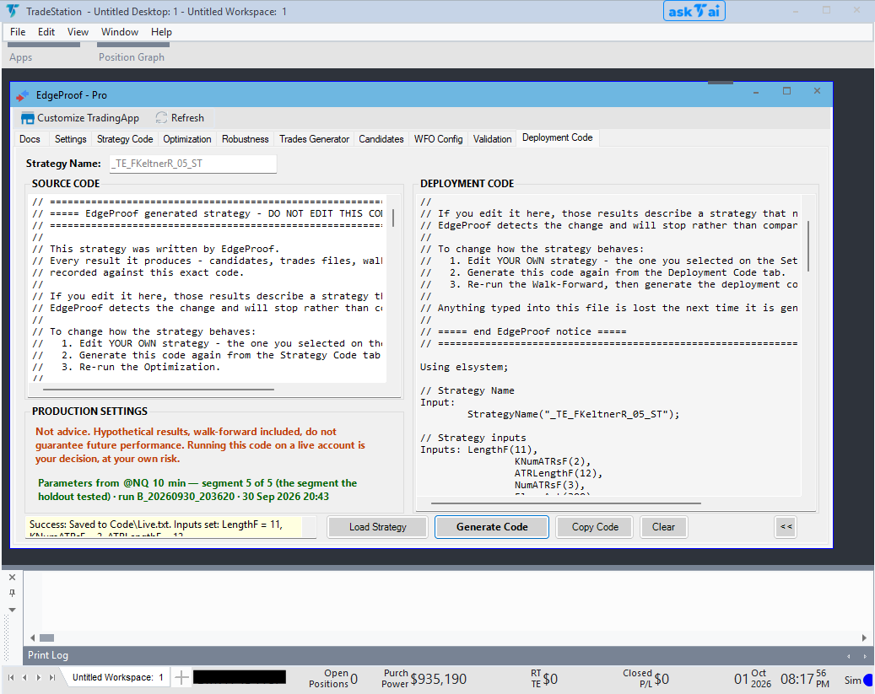Switch to the Trades Generator tab
The width and height of the screenshot is (875, 694).
(315, 139)
